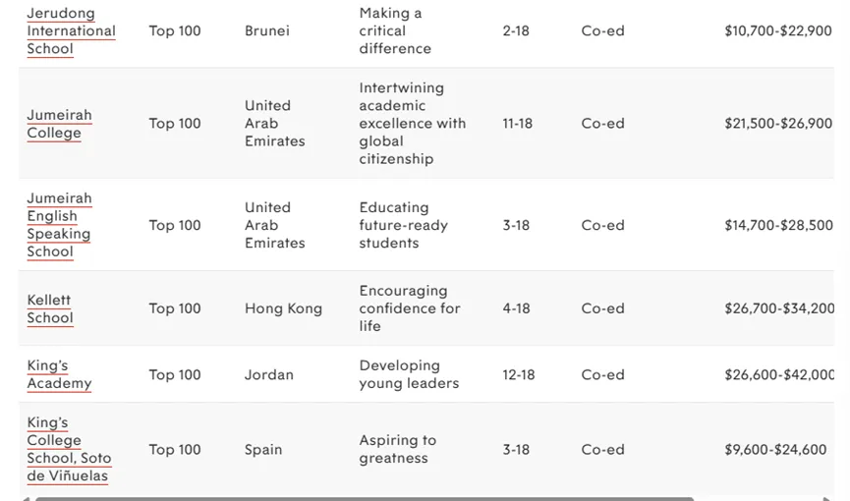Select the "Making a critical difference" text
This screenshot has width=850, height=501.
(395, 30)
